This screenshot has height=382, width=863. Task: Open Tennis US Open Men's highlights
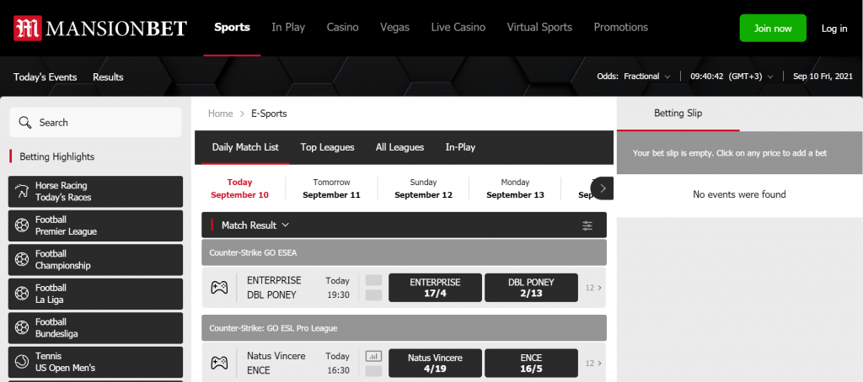tap(95, 362)
